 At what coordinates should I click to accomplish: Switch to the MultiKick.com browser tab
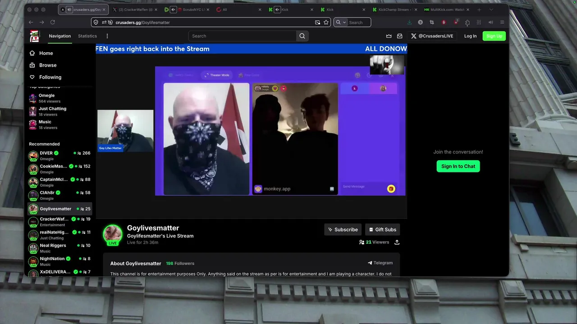pyautogui.click(x=446, y=9)
